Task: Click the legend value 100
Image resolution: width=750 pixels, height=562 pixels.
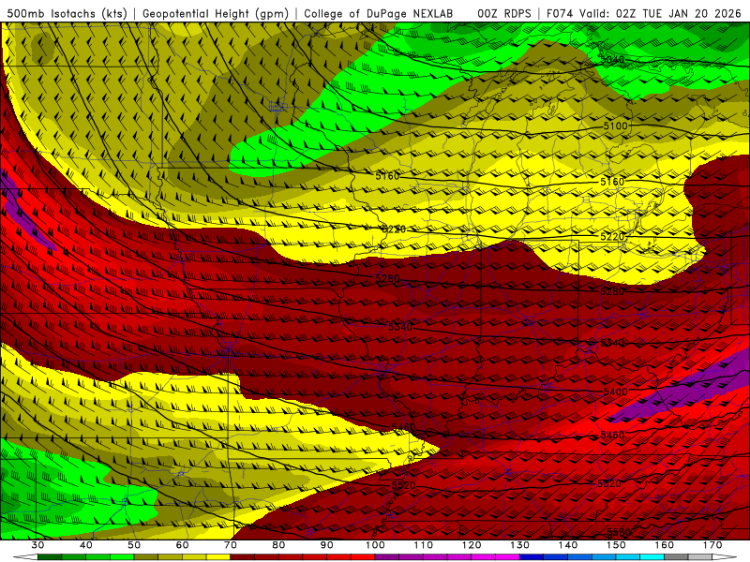Action: coord(376,545)
